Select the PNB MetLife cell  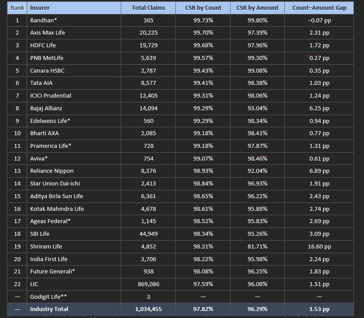pos(74,58)
